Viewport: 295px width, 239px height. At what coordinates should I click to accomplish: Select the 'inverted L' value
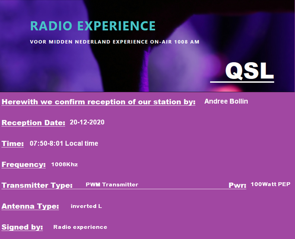pos(86,206)
